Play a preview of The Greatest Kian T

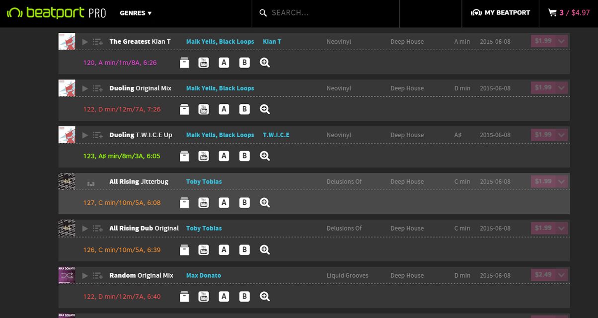tap(84, 41)
